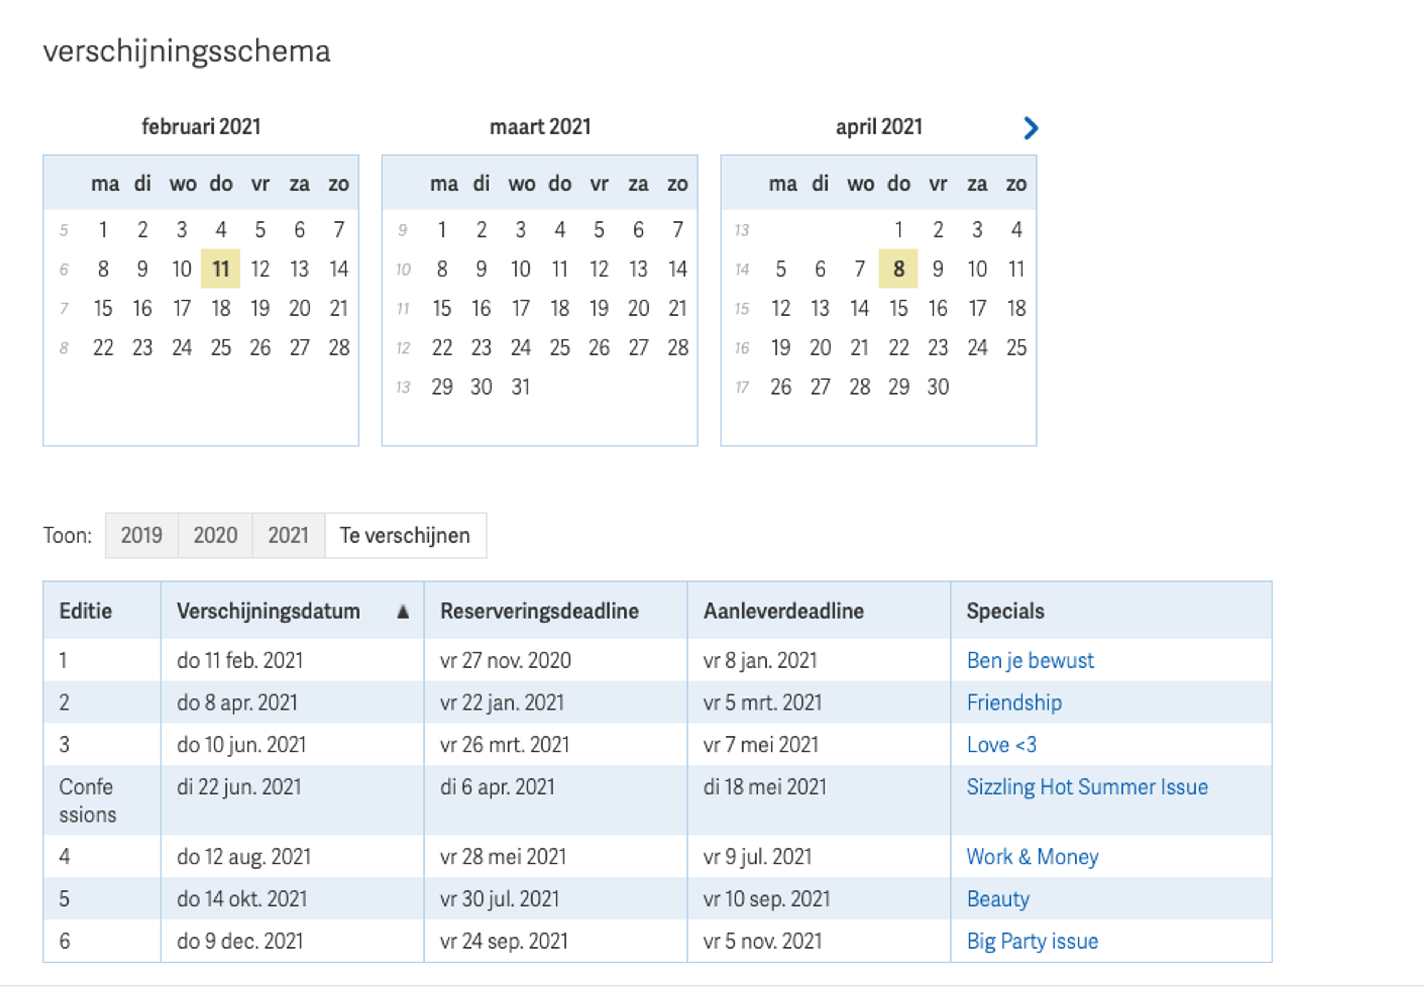The width and height of the screenshot is (1424, 992).
Task: Open the Love <3 special link
Action: pos(1001,745)
